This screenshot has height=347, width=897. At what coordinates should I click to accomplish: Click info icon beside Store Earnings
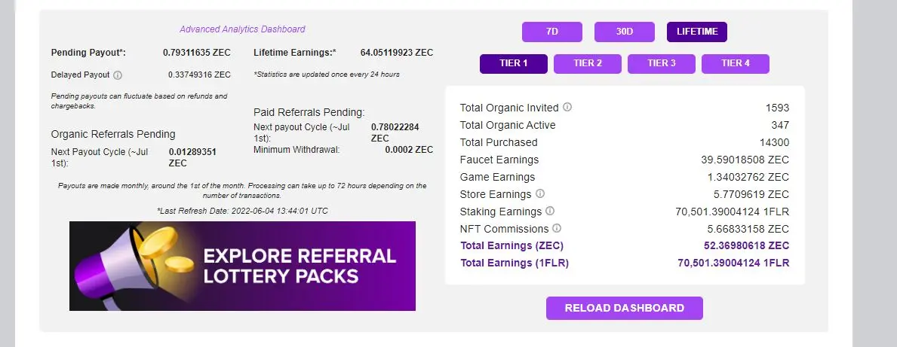[x=539, y=193]
